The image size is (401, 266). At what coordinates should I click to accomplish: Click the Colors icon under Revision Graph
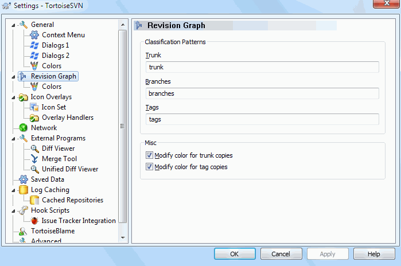tap(34, 87)
